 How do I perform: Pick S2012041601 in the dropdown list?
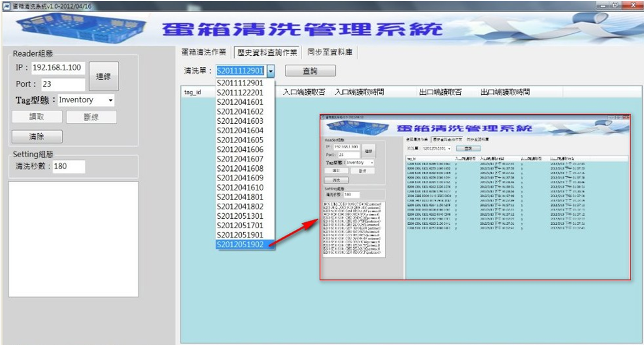point(240,102)
